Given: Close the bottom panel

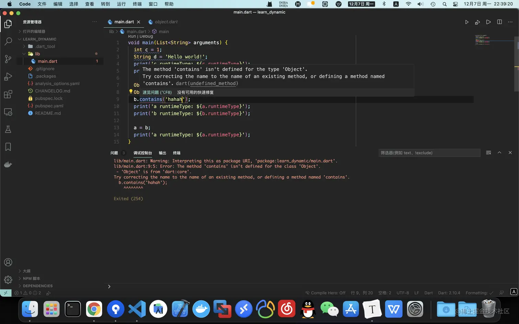Looking at the screenshot, I should point(510,153).
